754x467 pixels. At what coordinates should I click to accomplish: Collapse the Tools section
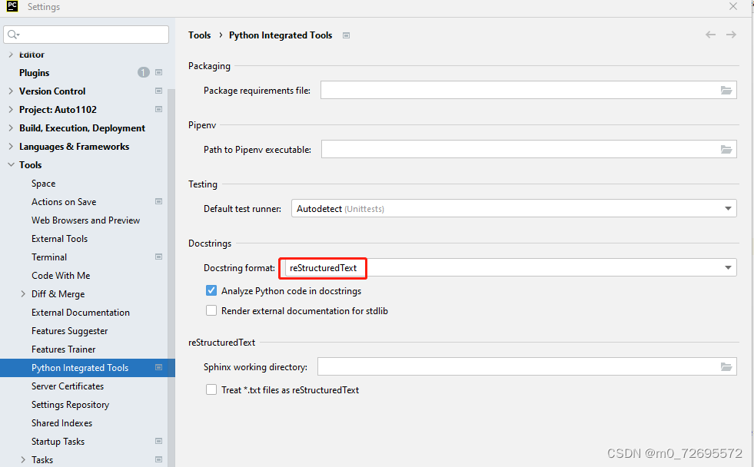11,165
